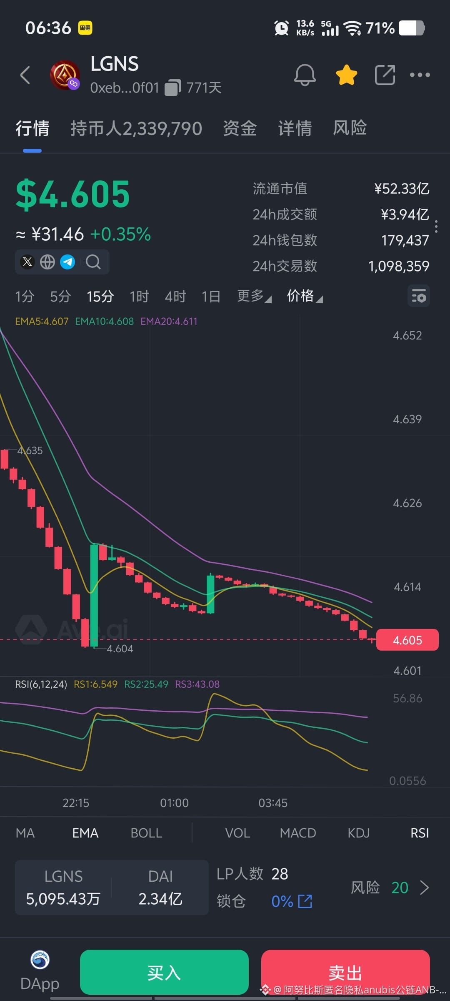Open the website globe icon

pos(47,262)
